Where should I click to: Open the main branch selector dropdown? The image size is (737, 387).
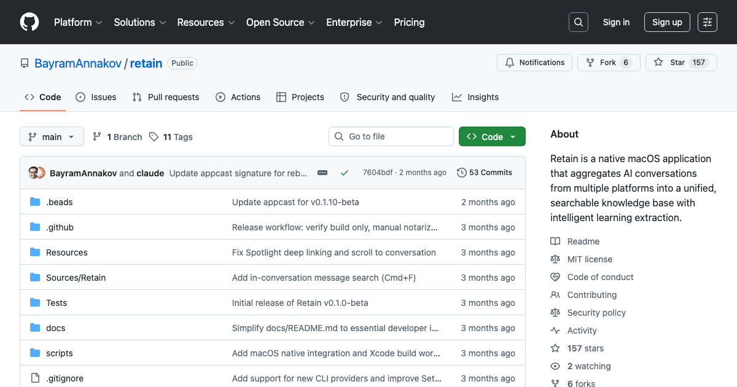pyautogui.click(x=52, y=137)
